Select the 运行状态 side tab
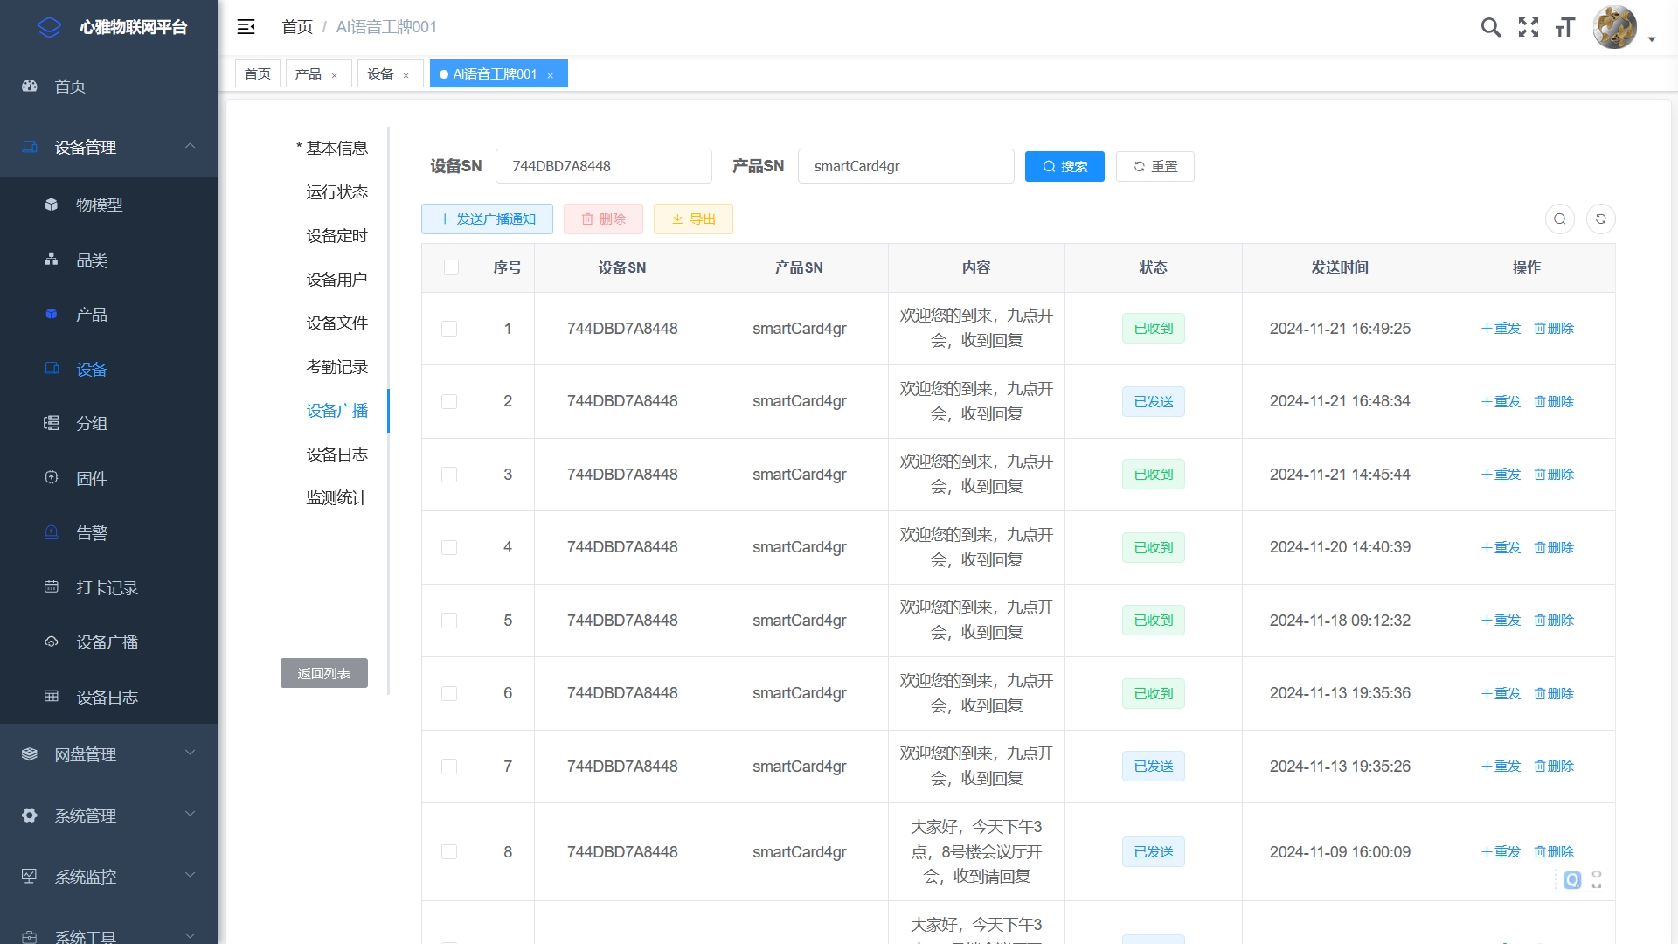Screen dimensions: 1678x944 336,192
